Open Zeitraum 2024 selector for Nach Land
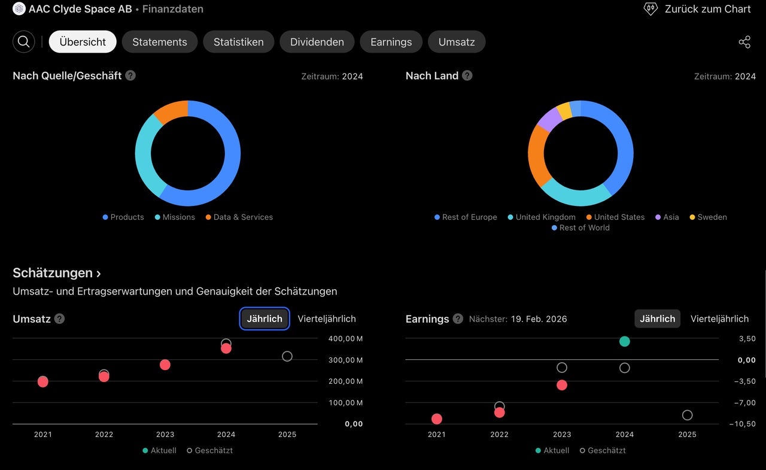Image resolution: width=766 pixels, height=470 pixels. point(725,76)
